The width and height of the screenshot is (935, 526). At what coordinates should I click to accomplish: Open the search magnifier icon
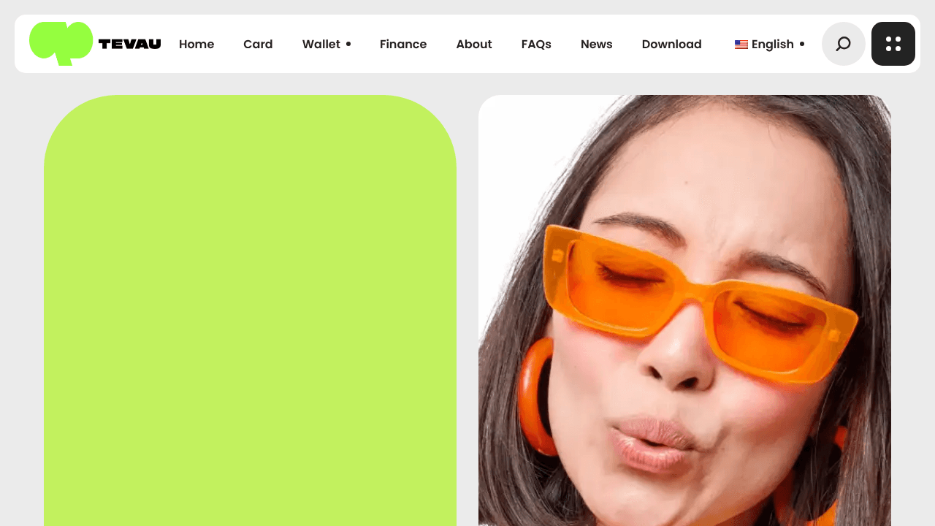click(x=844, y=44)
